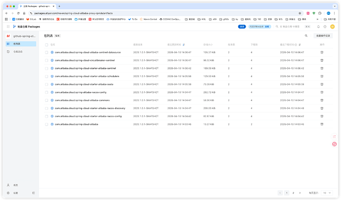Check the spring-cloud-alibaba-commons row
This screenshot has height=200, width=341.
click(46, 100)
